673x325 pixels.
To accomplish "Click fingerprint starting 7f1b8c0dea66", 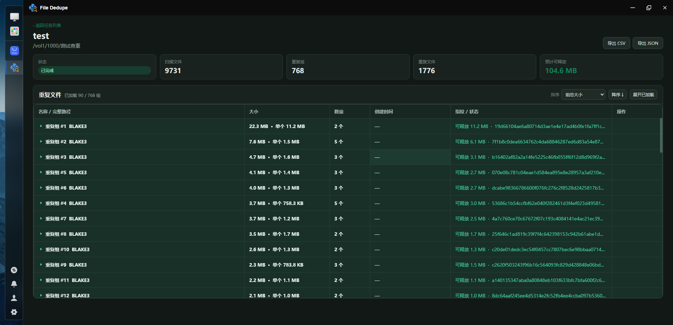I will [x=548, y=142].
